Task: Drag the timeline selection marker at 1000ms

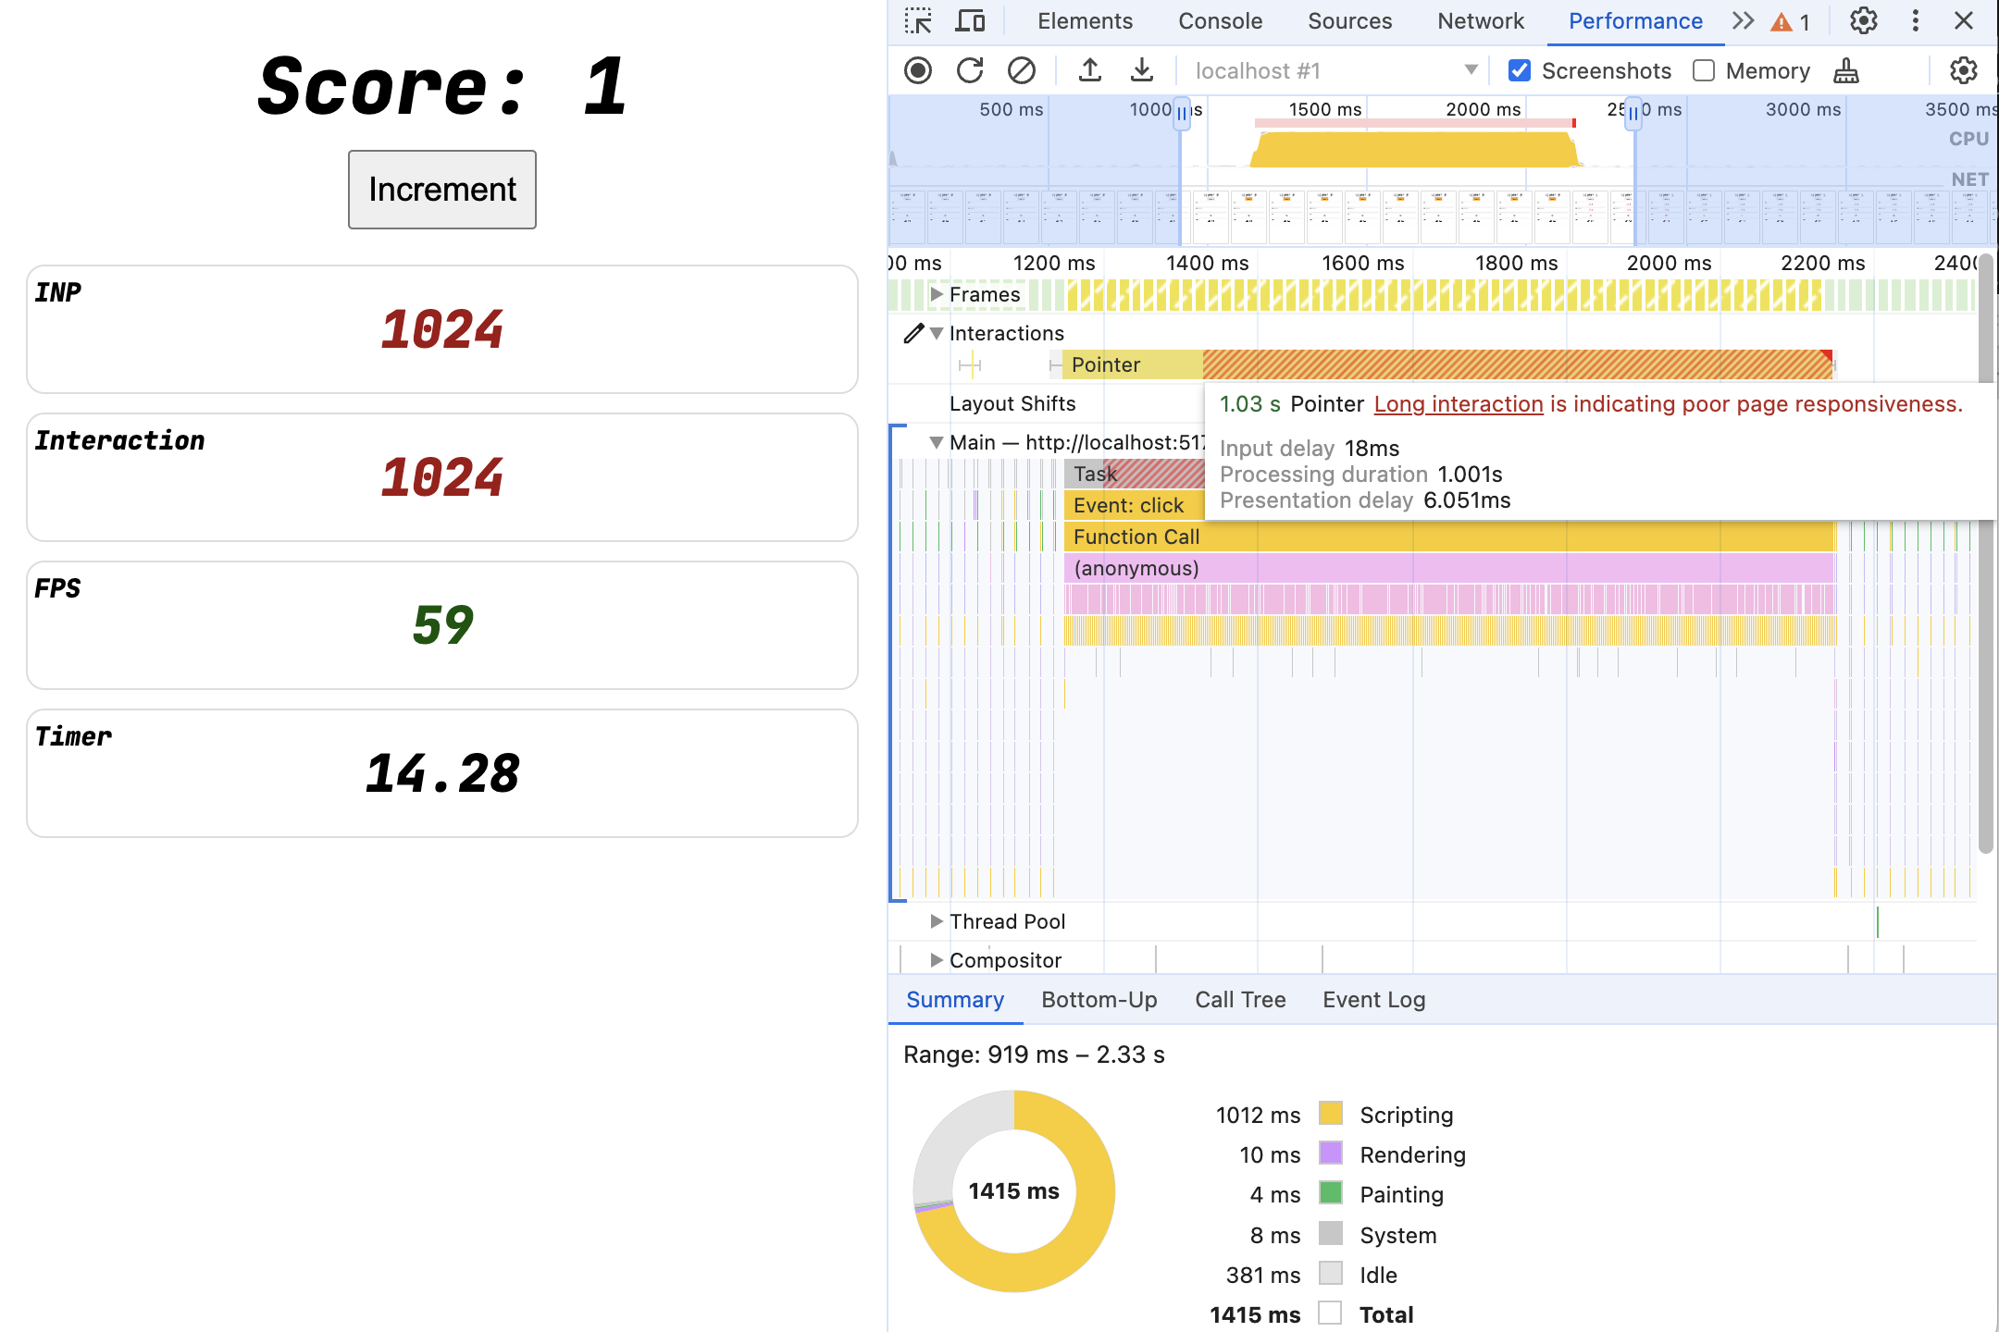Action: (1181, 112)
